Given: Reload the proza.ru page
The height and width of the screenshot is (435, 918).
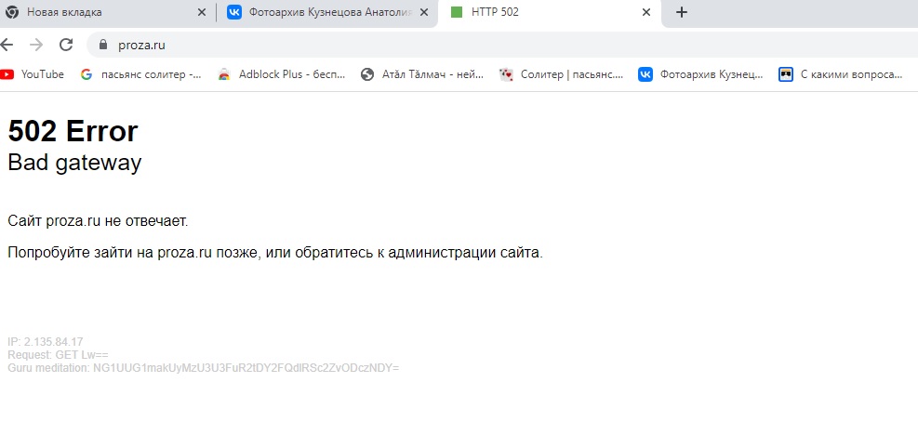Looking at the screenshot, I should coord(66,45).
